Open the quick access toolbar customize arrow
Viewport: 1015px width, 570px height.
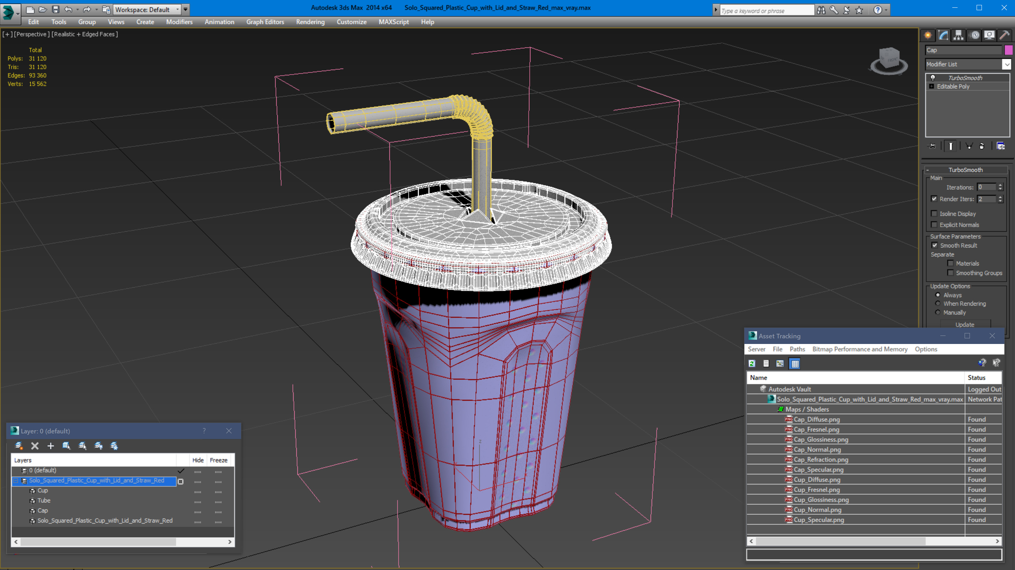(x=186, y=10)
